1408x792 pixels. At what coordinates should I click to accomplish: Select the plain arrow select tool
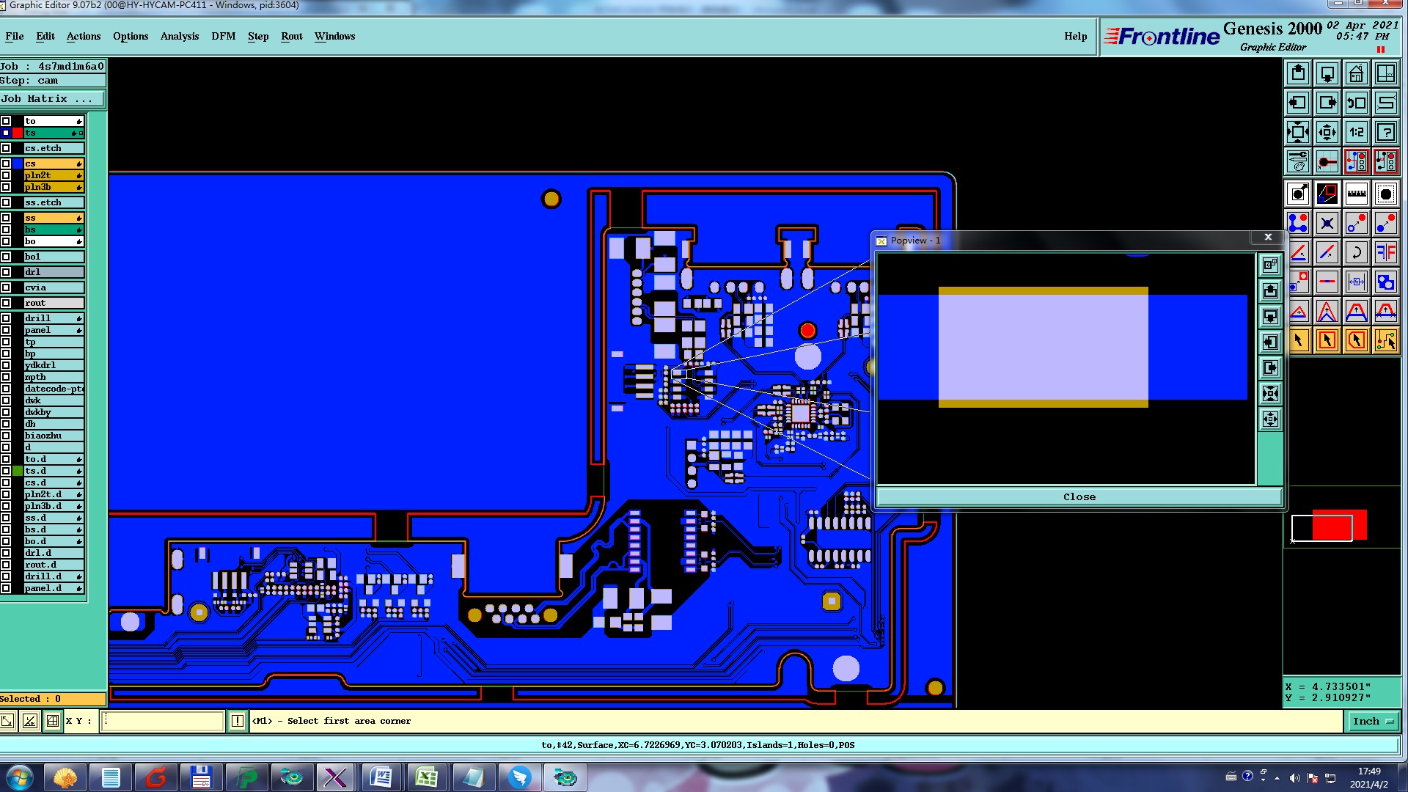(1298, 341)
